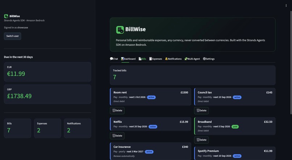The height and width of the screenshot is (160, 292).
Task: Delete the Council tax bill
Action: (x=201, y=110)
